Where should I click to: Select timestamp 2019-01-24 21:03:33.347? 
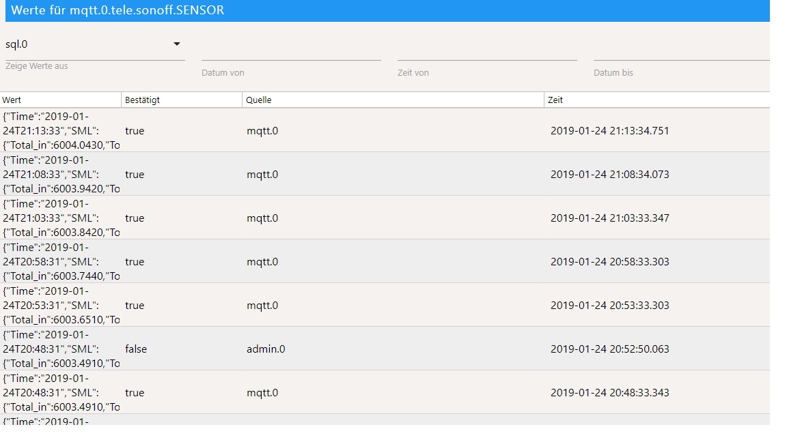[x=610, y=218]
